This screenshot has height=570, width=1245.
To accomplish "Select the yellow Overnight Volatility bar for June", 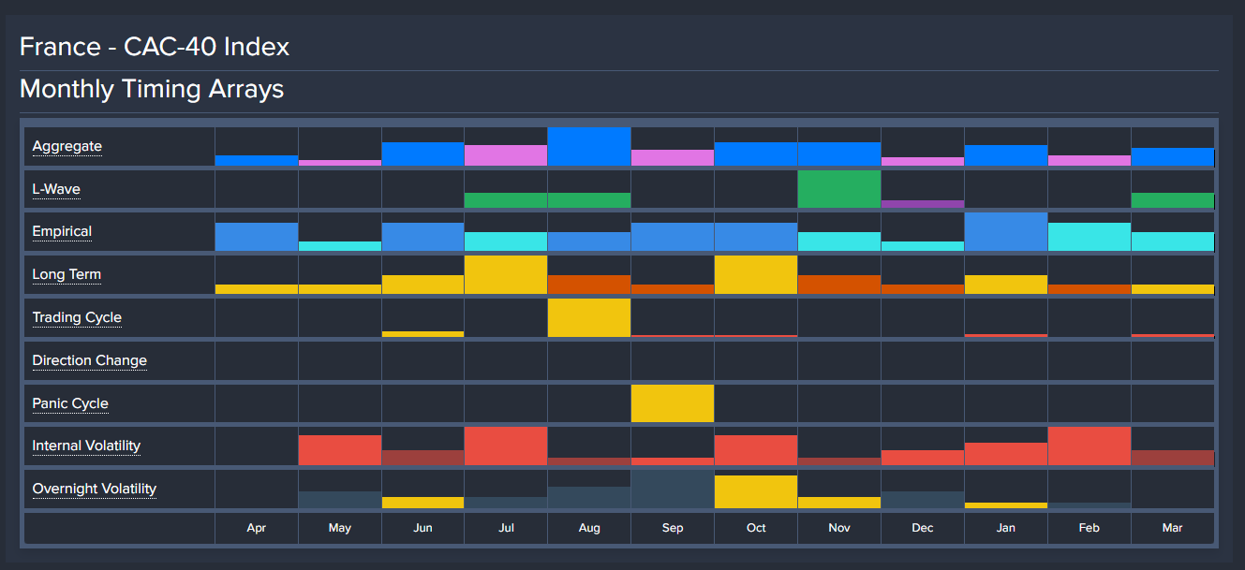I will (422, 503).
